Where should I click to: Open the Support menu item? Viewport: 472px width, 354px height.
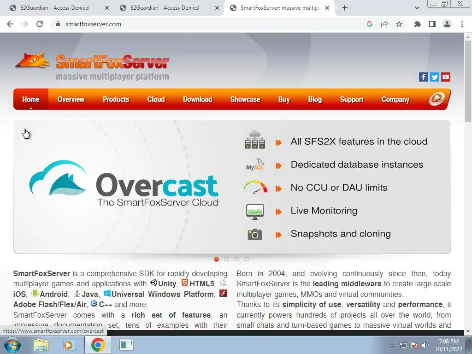352,100
